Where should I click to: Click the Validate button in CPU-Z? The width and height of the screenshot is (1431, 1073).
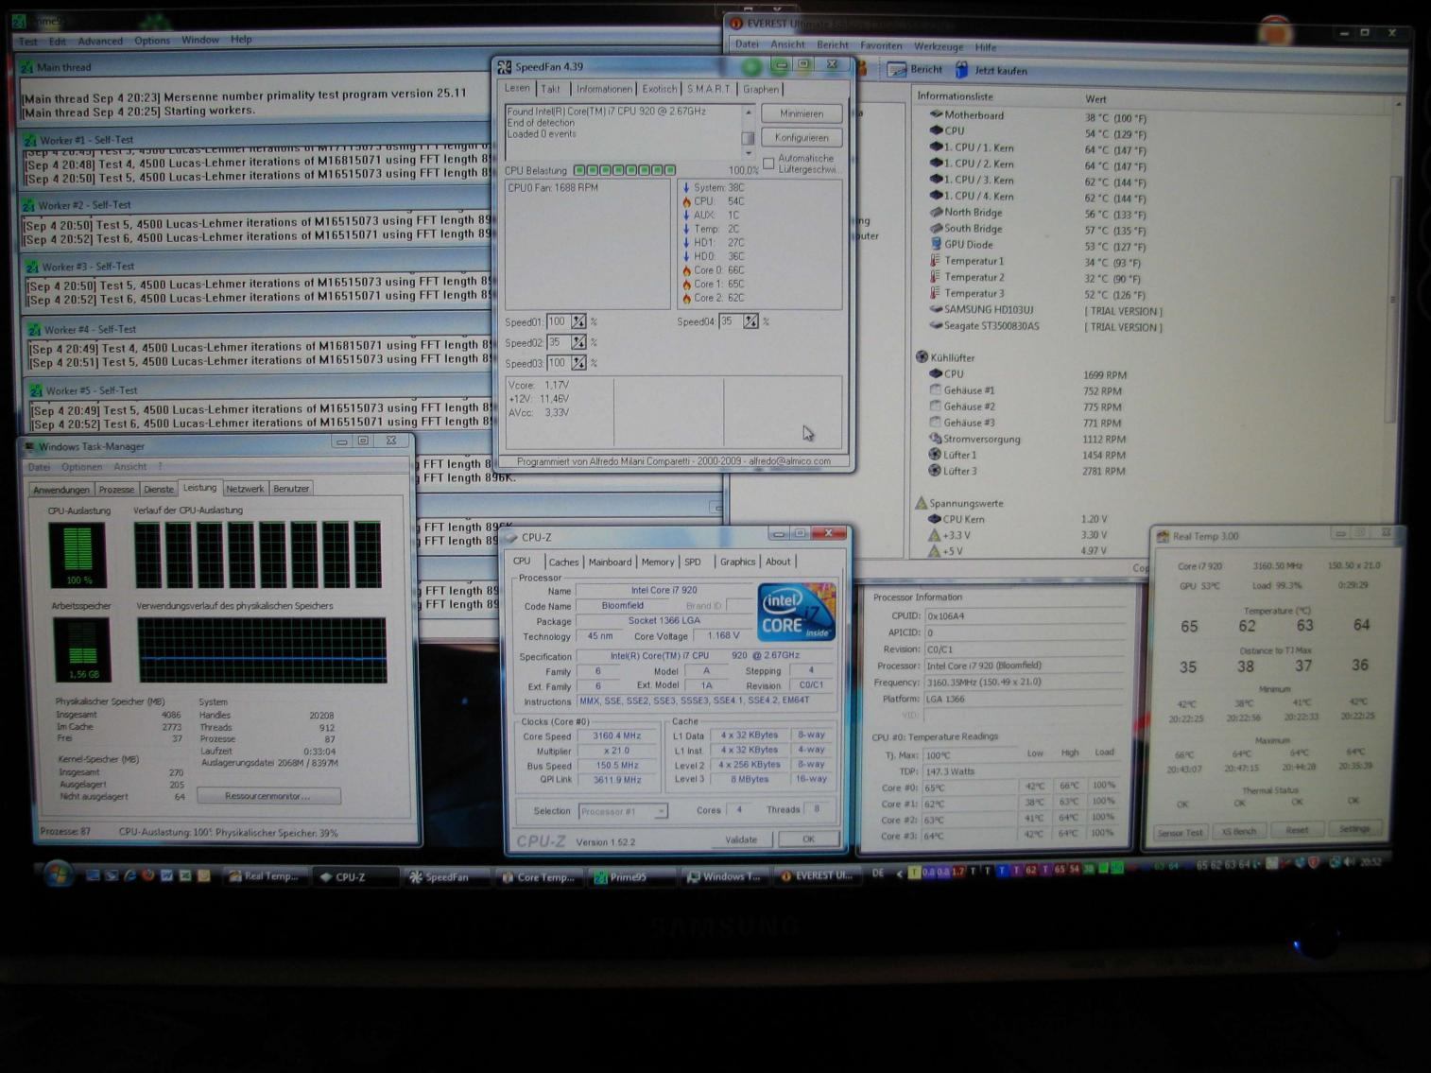(741, 839)
